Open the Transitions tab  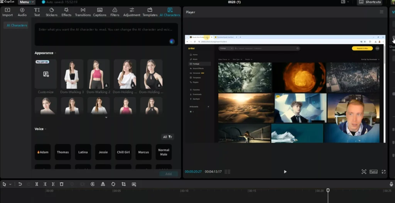click(83, 12)
